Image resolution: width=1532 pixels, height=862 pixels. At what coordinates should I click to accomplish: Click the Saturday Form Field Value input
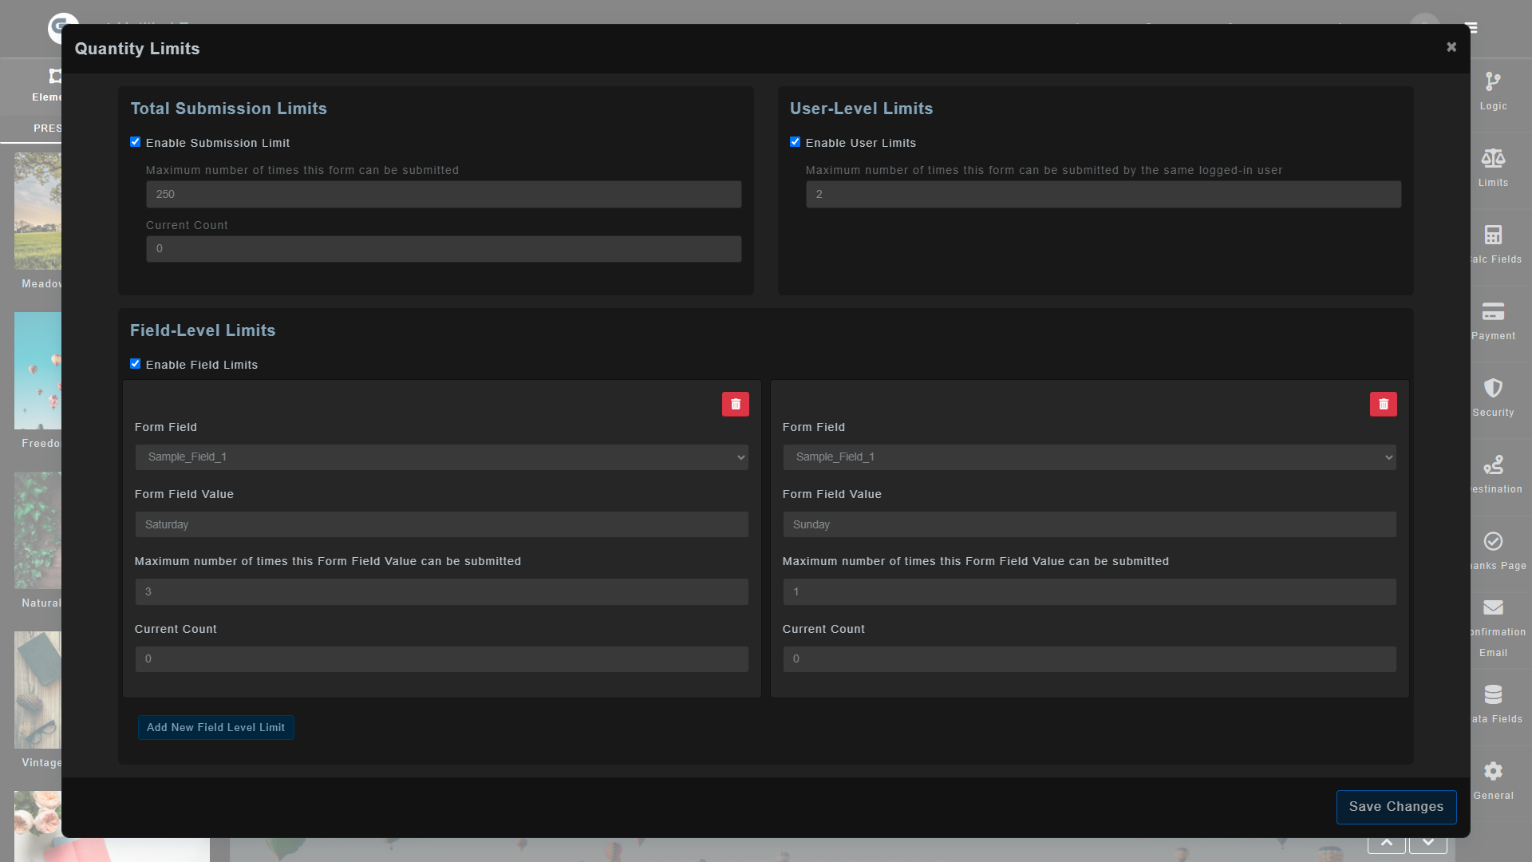pos(441,524)
